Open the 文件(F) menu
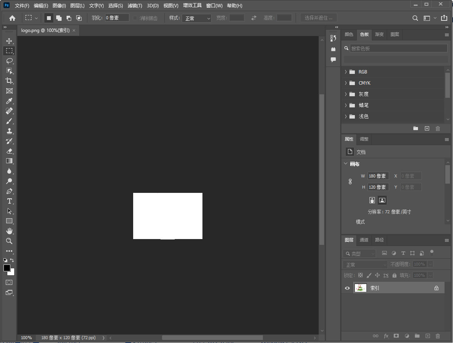453x343 pixels. [22, 5]
